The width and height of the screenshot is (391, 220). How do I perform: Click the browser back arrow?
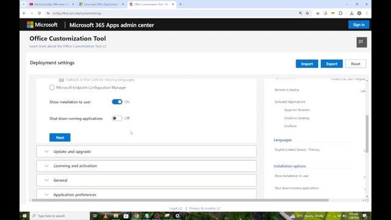click(24, 13)
